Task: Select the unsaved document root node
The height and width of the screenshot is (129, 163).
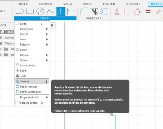Action: [8, 32]
